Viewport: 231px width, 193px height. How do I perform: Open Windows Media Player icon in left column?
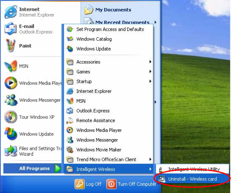[x=11, y=83]
